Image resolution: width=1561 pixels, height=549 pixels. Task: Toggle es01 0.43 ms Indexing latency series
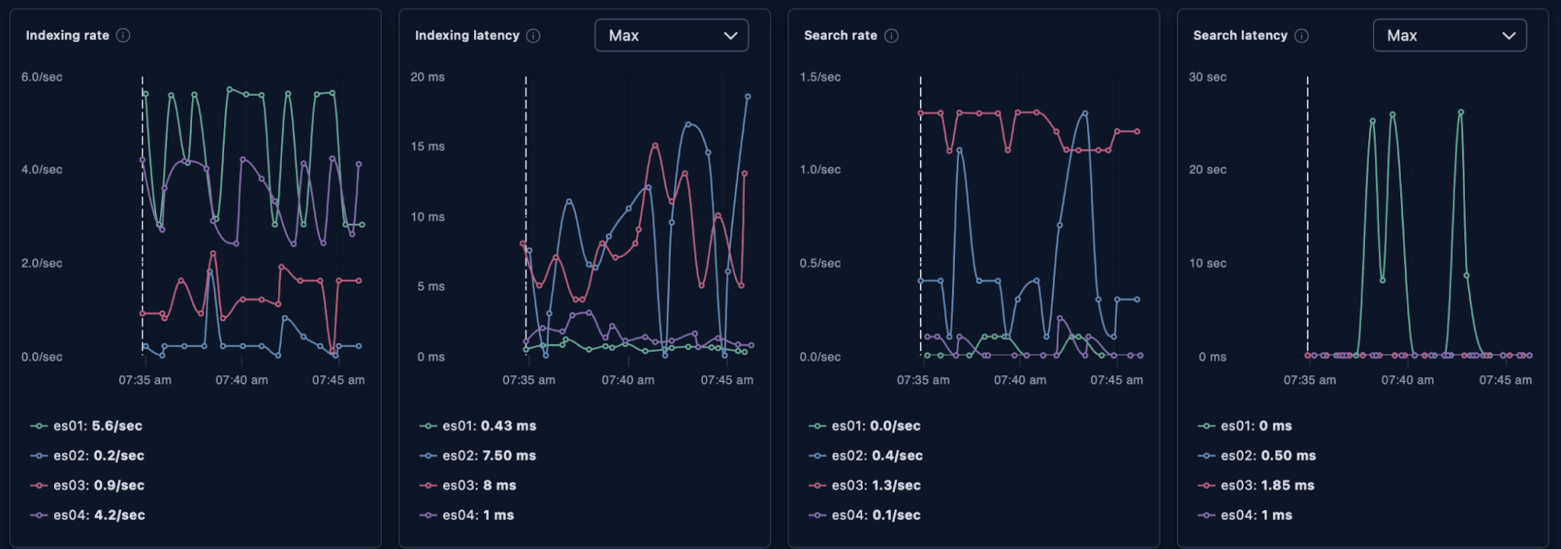click(478, 426)
